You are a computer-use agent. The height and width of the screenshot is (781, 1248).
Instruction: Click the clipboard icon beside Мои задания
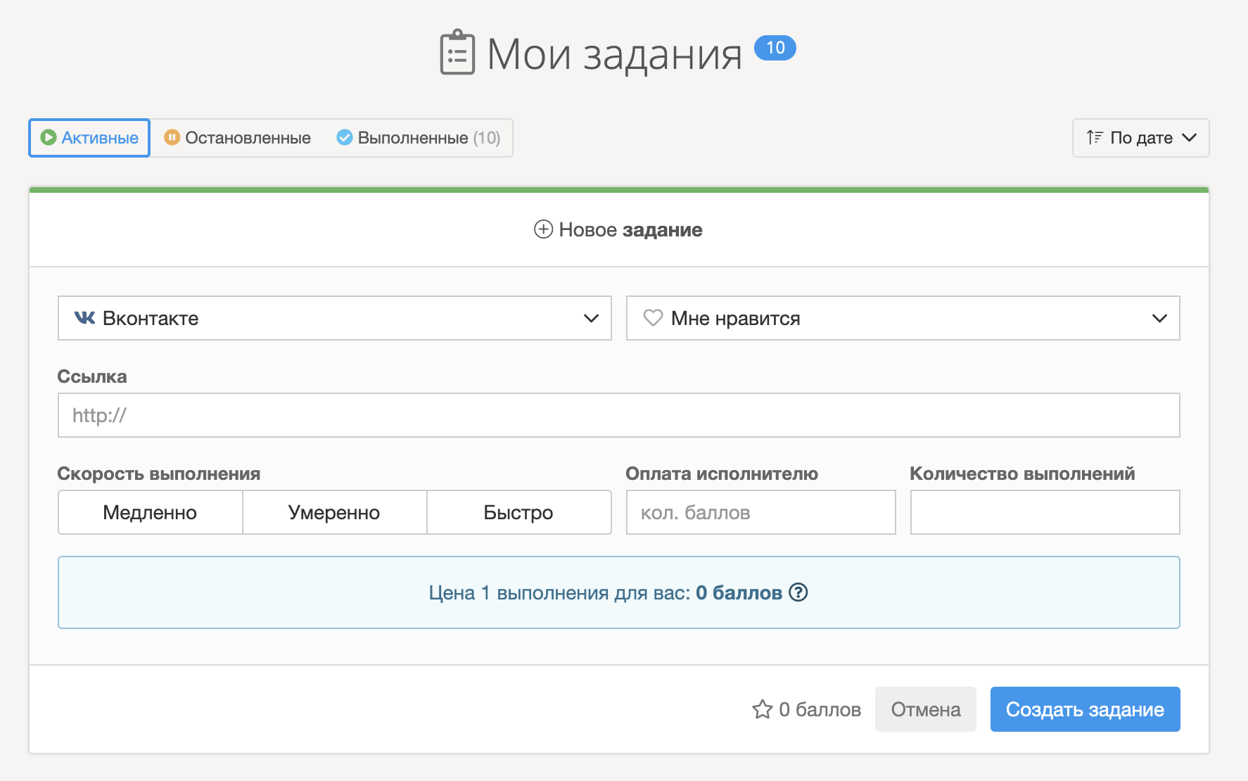coord(457,52)
